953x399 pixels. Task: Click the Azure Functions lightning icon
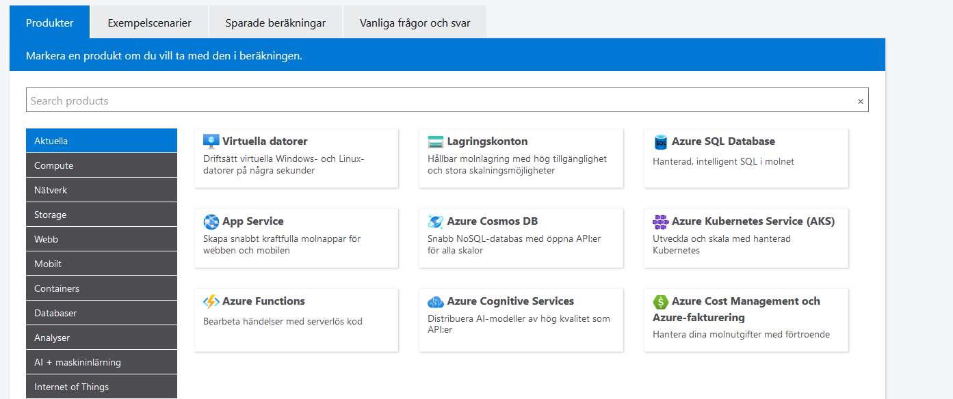211,301
